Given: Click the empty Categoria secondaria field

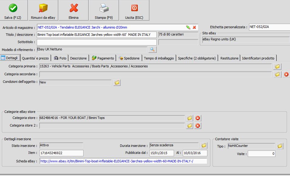Looking at the screenshot, I should [x=155, y=74].
